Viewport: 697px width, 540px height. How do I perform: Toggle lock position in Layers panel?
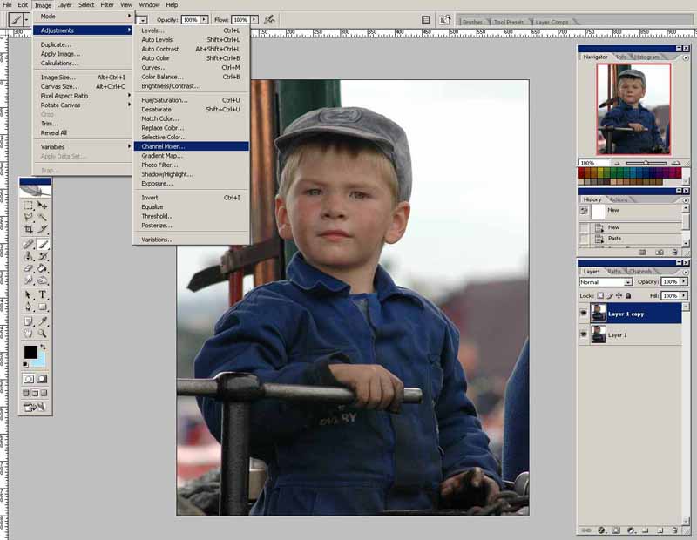click(619, 295)
